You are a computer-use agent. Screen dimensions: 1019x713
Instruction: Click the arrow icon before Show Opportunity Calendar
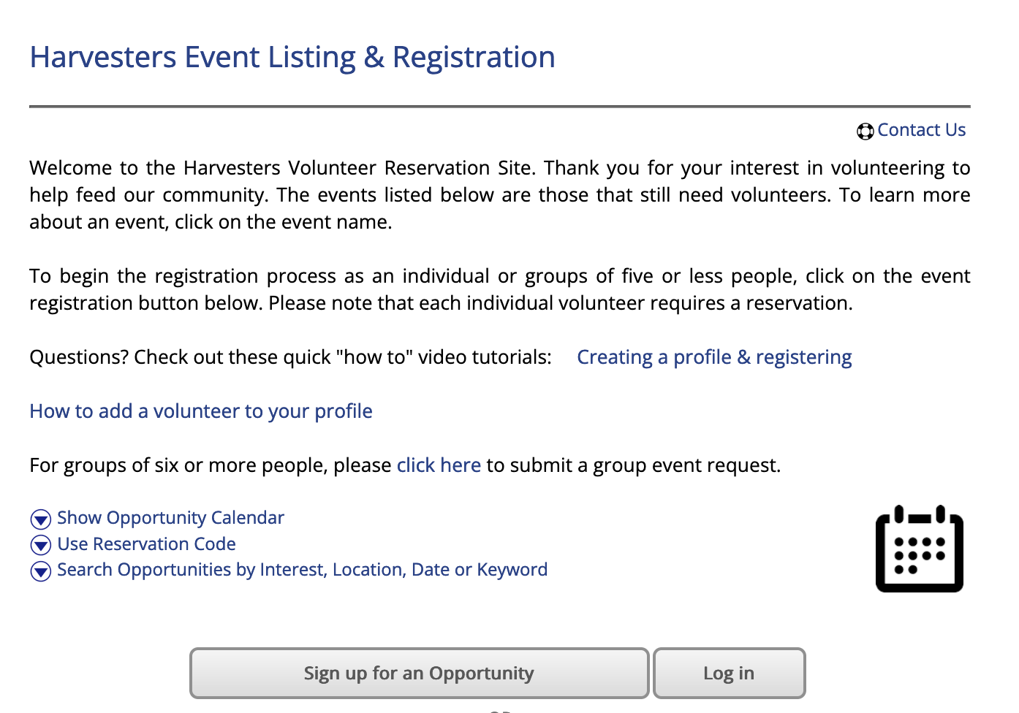pos(40,519)
